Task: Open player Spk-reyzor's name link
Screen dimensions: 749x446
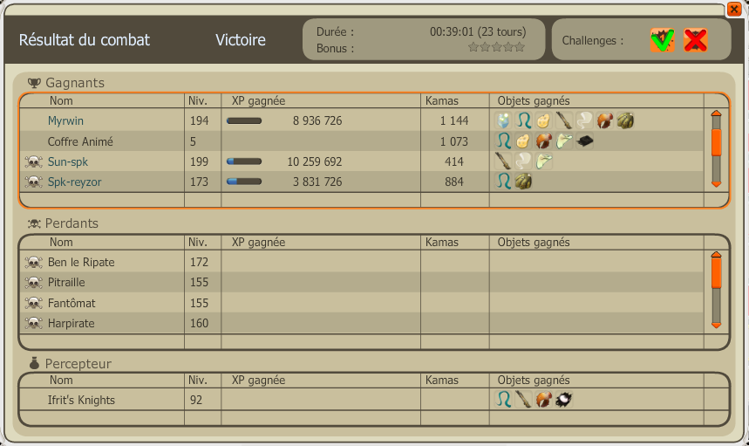Action: tap(74, 182)
